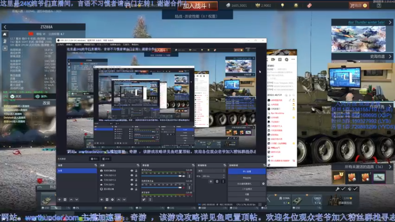Viewport: 395px width, 222px height.
Task: Delete selected source with Sources trash icon
Action: pyautogui.click(x=107, y=200)
